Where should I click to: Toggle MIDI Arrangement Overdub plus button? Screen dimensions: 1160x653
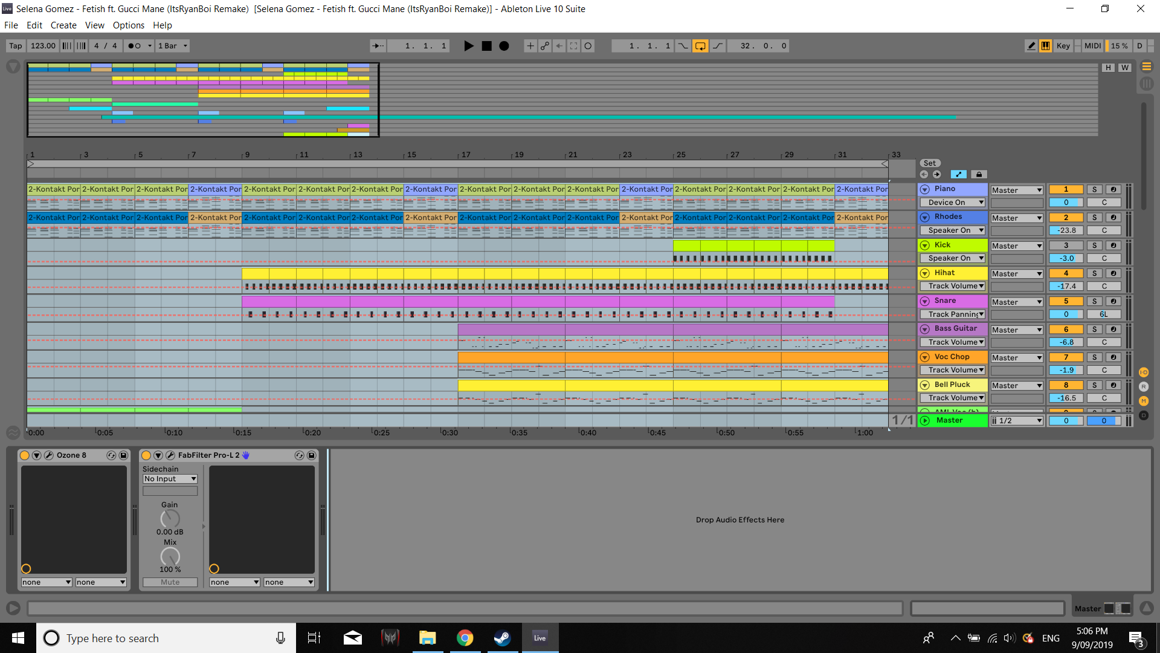coord(530,46)
